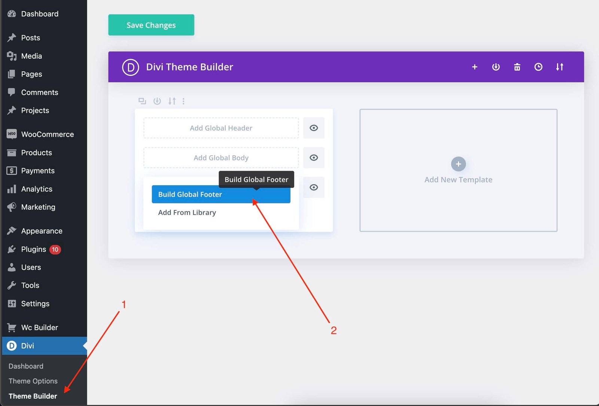Click the plus icon in the Theme Builder header
Viewport: 599px width, 406px height.
(475, 67)
